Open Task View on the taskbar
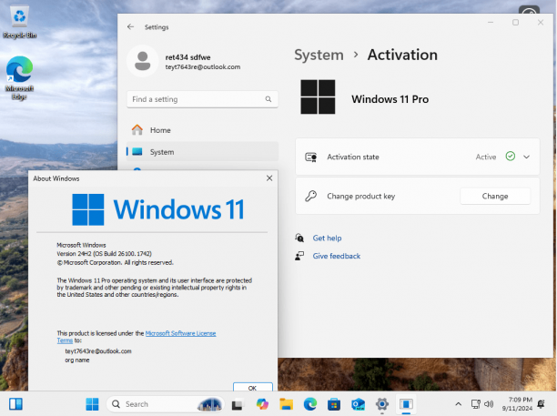557x416 pixels. click(x=238, y=404)
